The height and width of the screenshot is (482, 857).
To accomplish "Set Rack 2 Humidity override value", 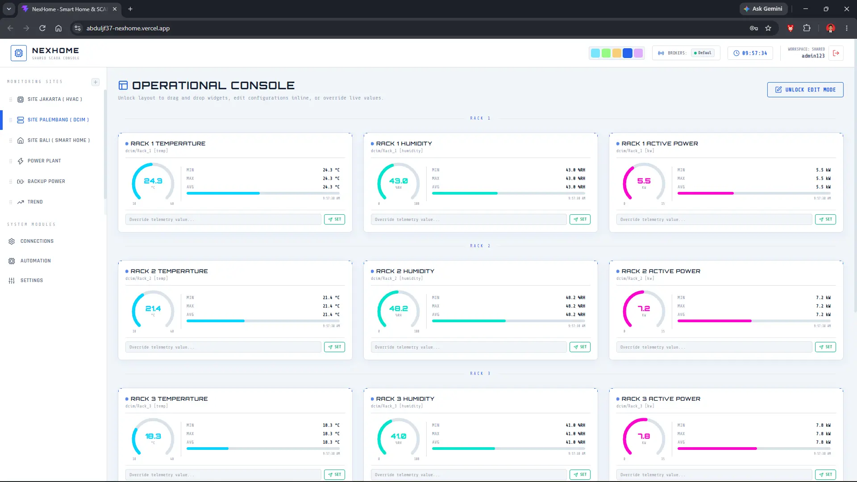I will [x=580, y=347].
